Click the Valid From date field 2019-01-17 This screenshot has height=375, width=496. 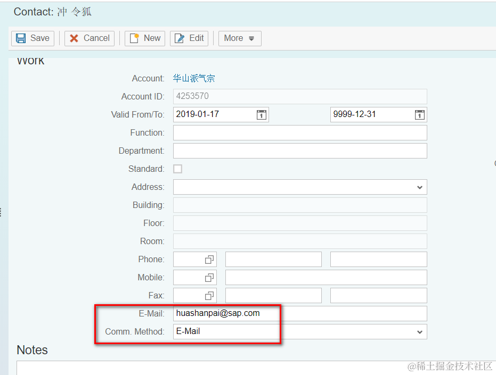221,115
